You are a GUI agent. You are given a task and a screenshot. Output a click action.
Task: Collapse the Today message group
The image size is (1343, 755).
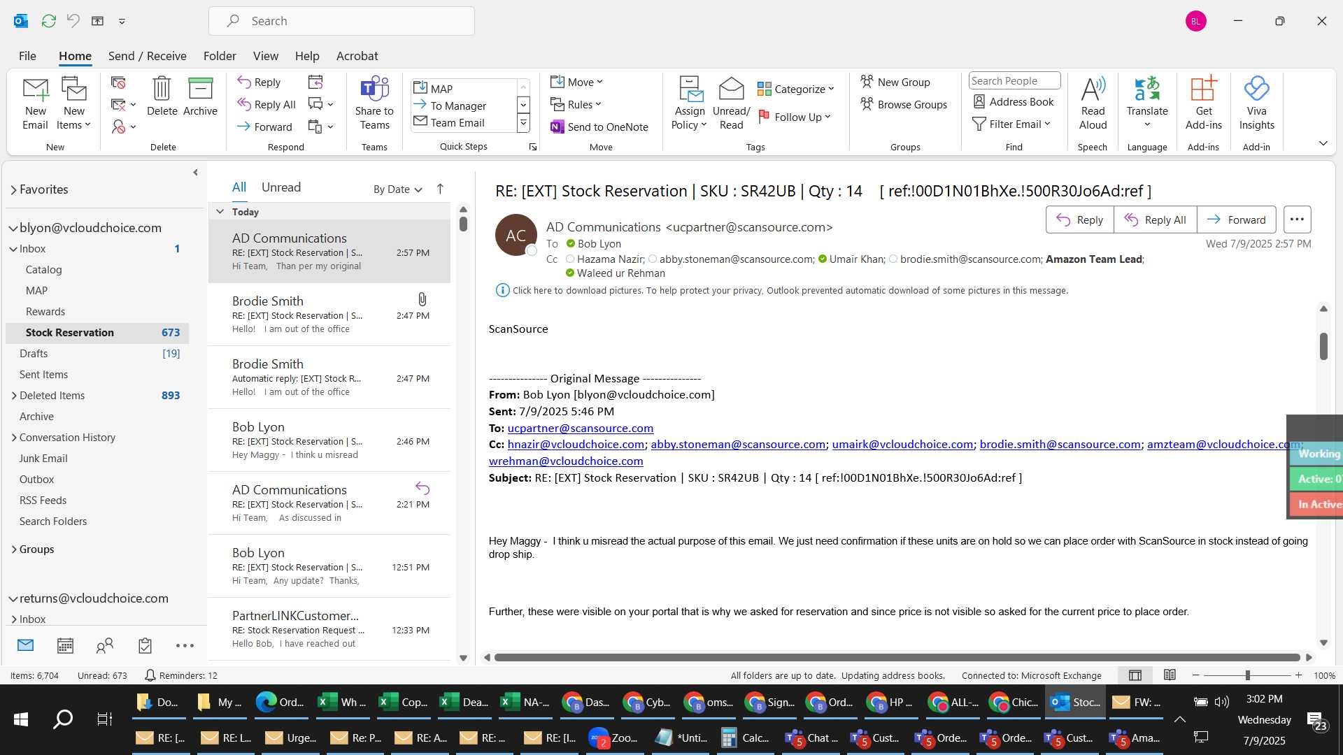[x=220, y=212]
